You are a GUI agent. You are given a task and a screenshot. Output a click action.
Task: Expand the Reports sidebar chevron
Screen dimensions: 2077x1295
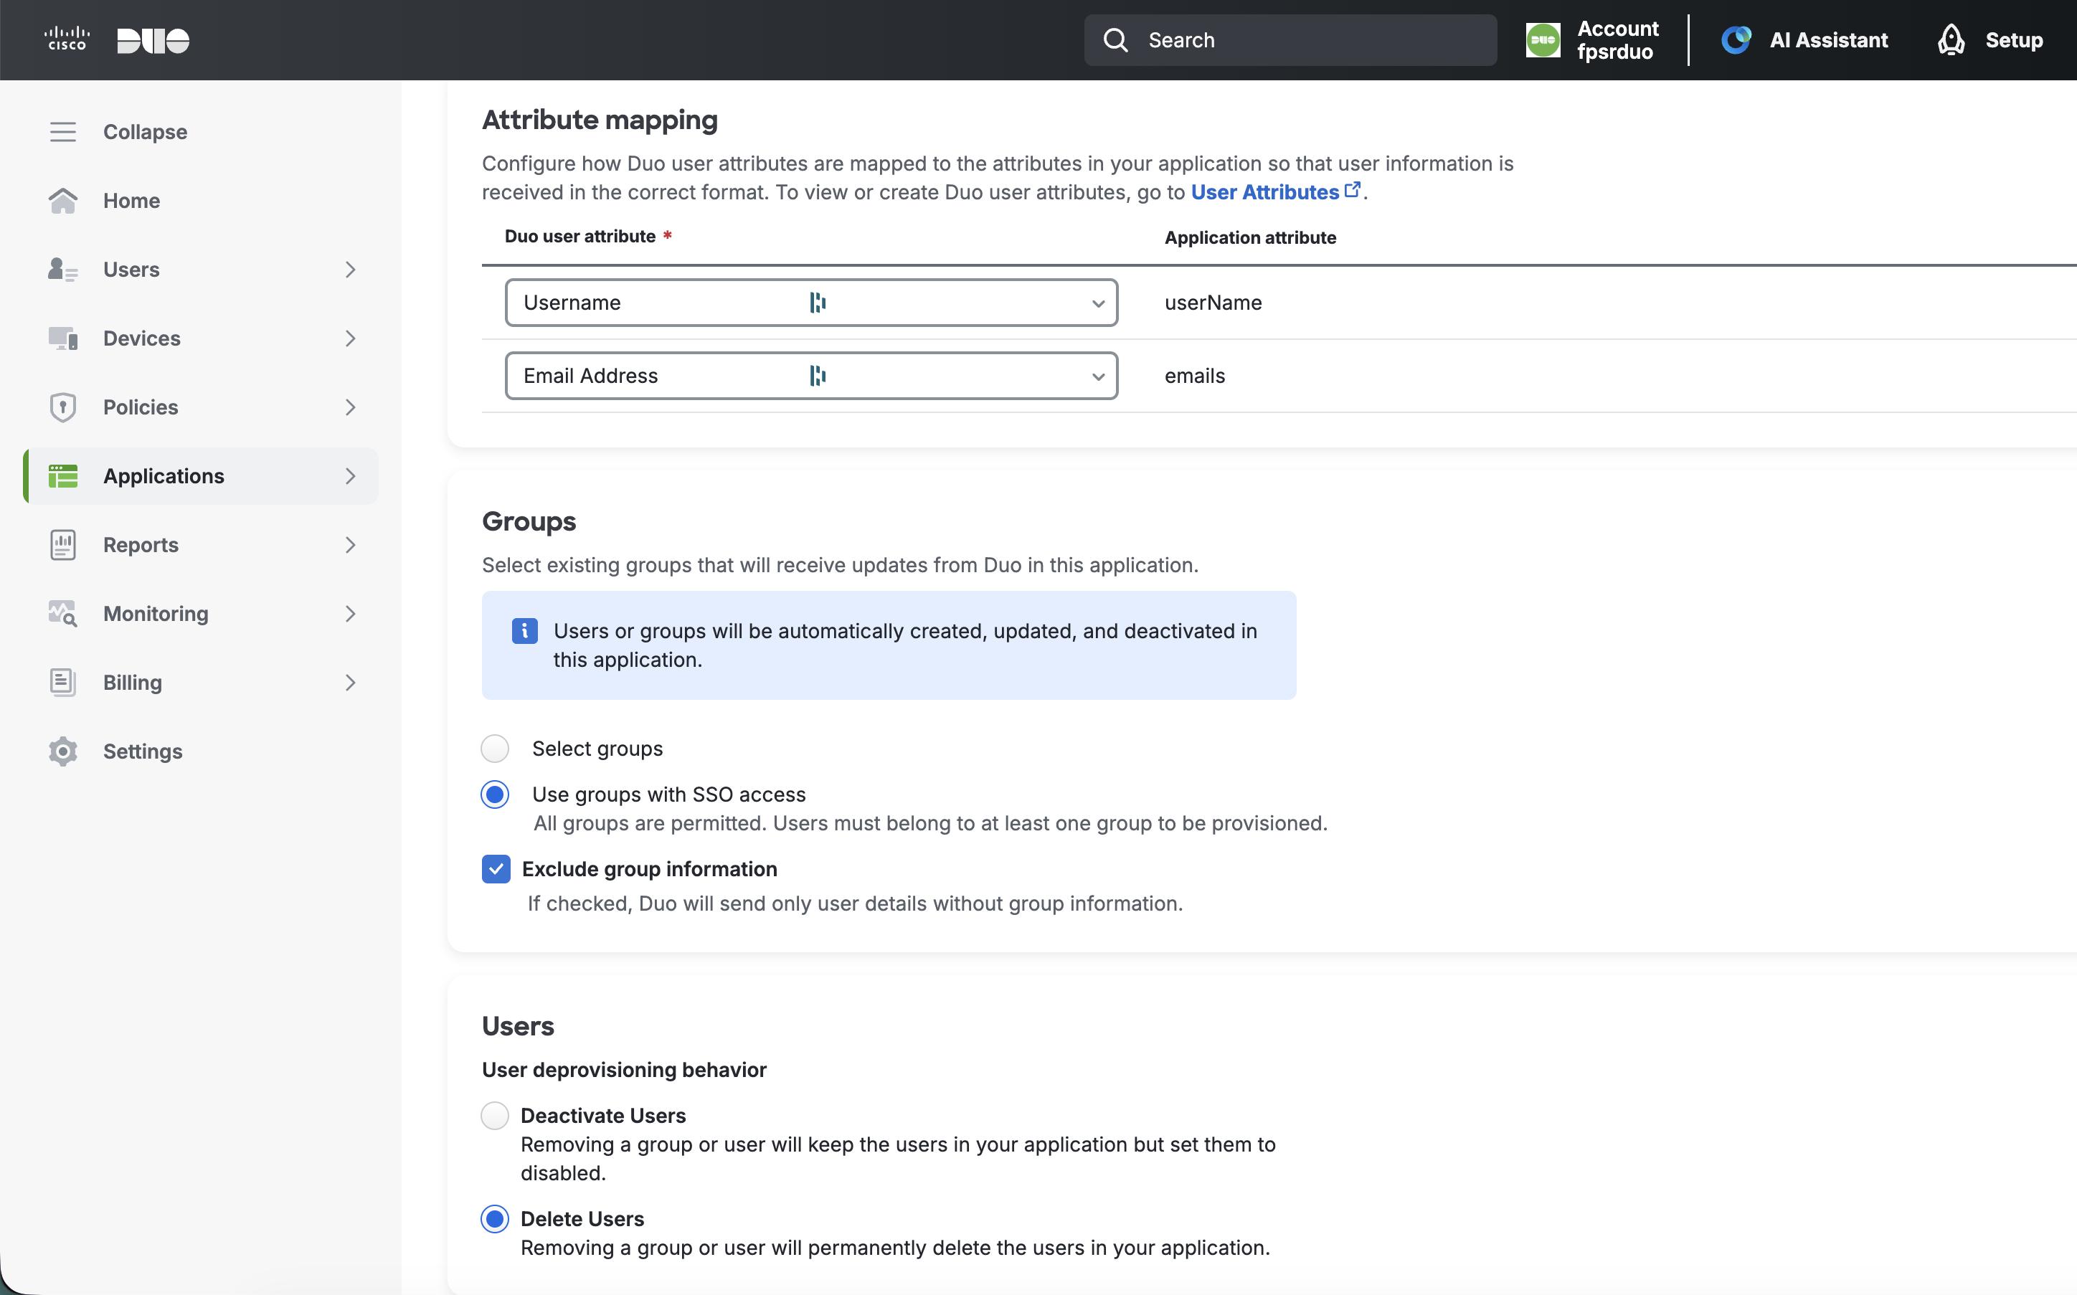click(350, 545)
